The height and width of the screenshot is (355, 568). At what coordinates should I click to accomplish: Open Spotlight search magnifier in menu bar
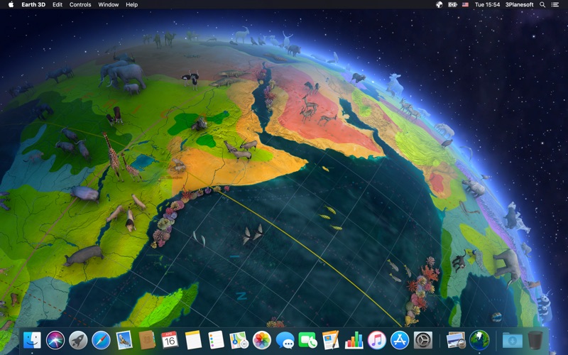(x=542, y=4)
